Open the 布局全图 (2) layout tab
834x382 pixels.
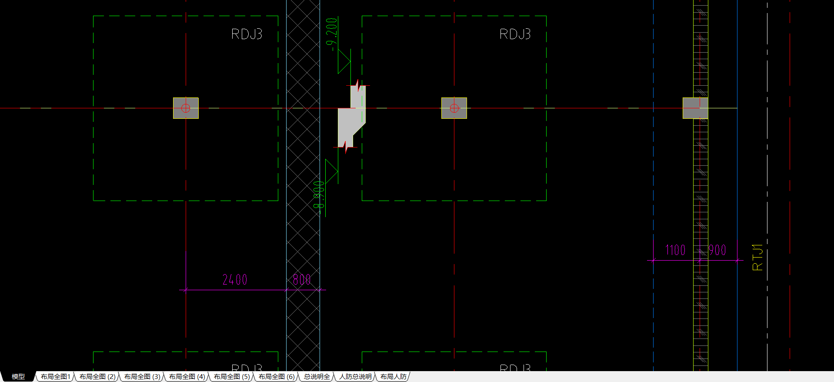97,377
